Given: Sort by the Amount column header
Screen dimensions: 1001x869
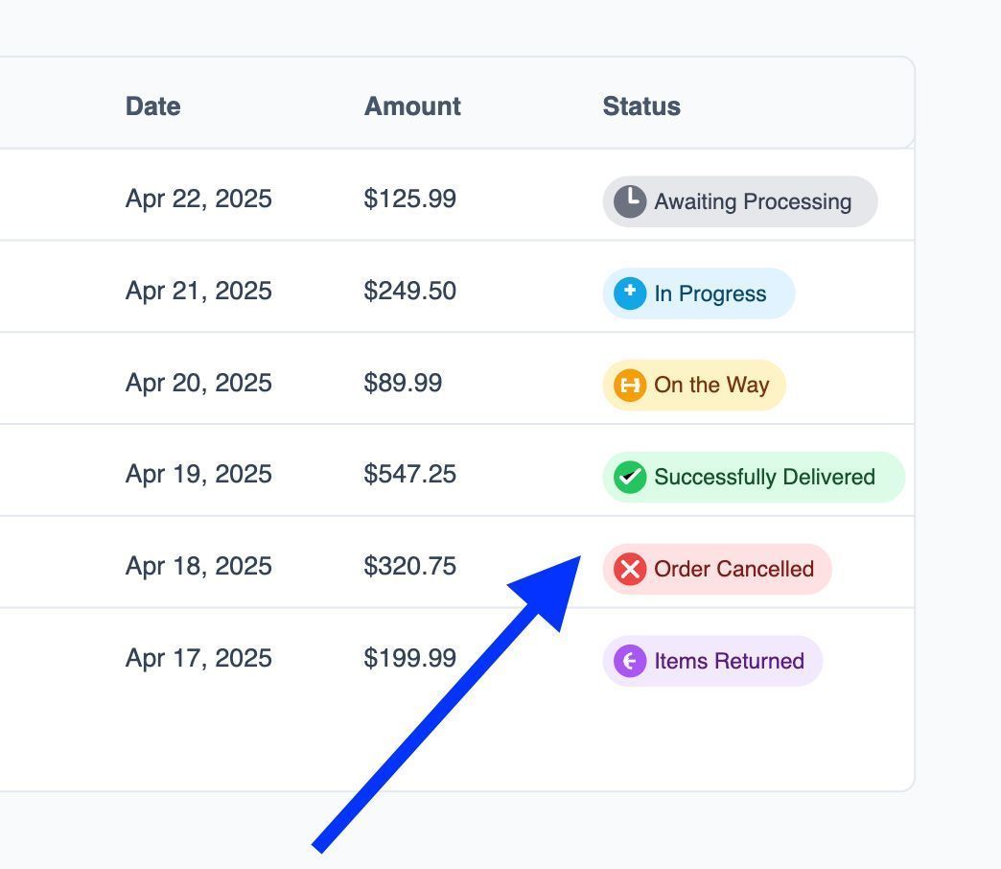Looking at the screenshot, I should [412, 106].
